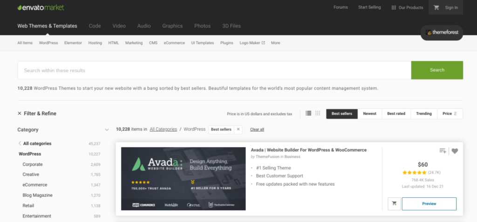Click All Categories breadcrumb link
The width and height of the screenshot is (477, 222).
[x=164, y=129]
